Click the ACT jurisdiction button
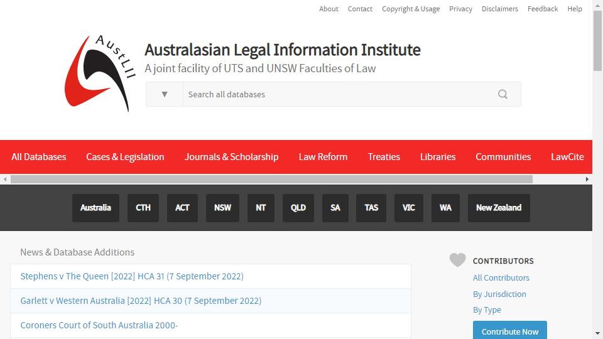Viewport: 603px width, 339px height. 182,208
